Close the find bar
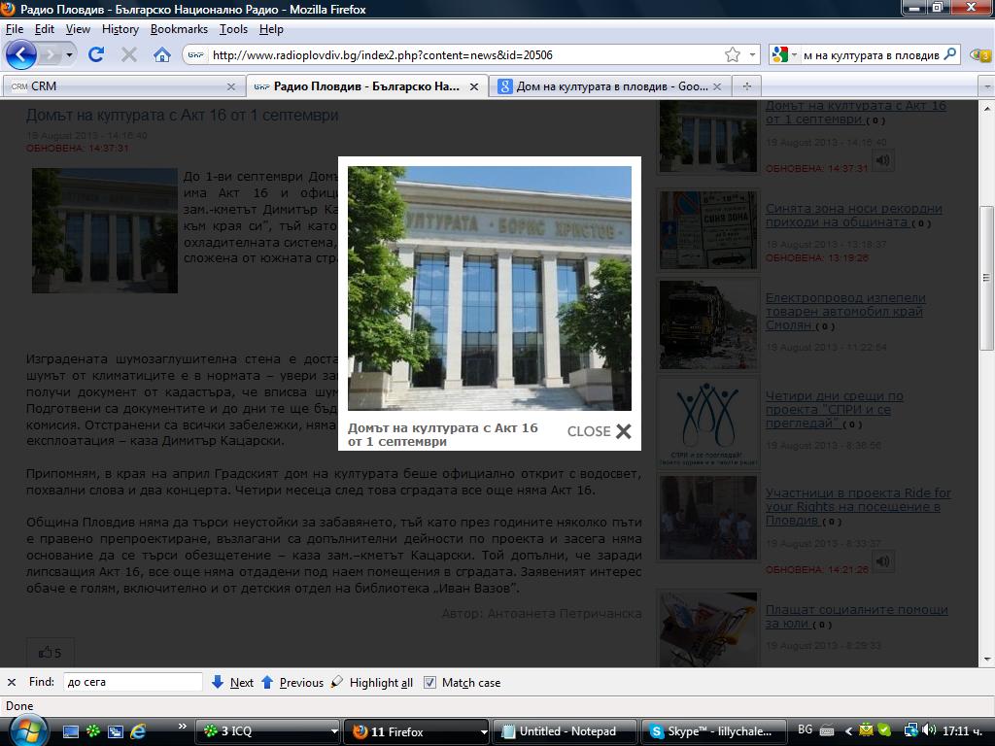 (12, 683)
